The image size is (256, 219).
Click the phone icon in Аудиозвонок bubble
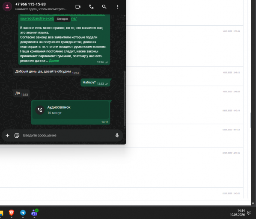[x=40, y=110]
